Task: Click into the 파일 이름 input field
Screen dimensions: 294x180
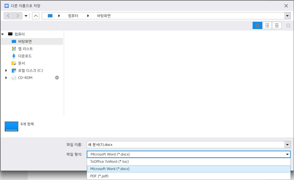Action: (x=186, y=145)
